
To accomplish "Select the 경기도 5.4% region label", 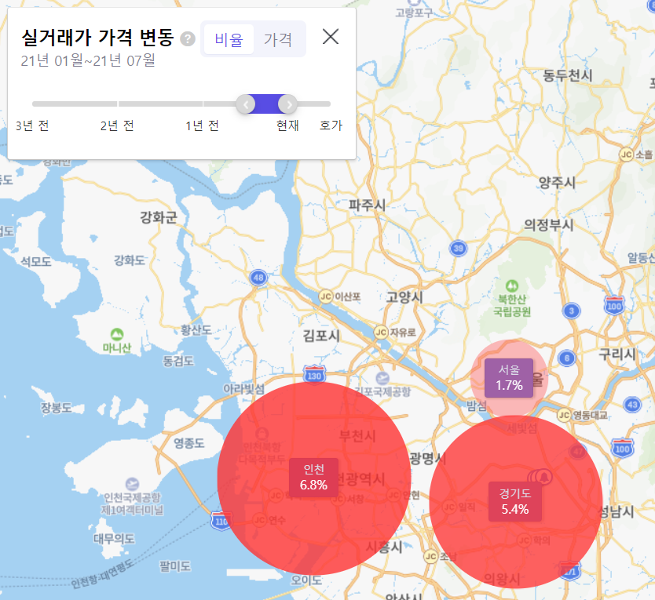I will pos(515,501).
